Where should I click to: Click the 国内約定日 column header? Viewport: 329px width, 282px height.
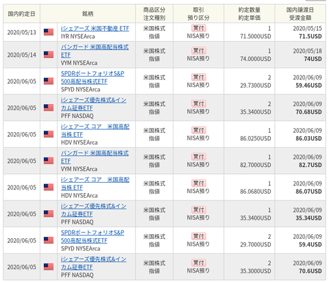coord(22,14)
